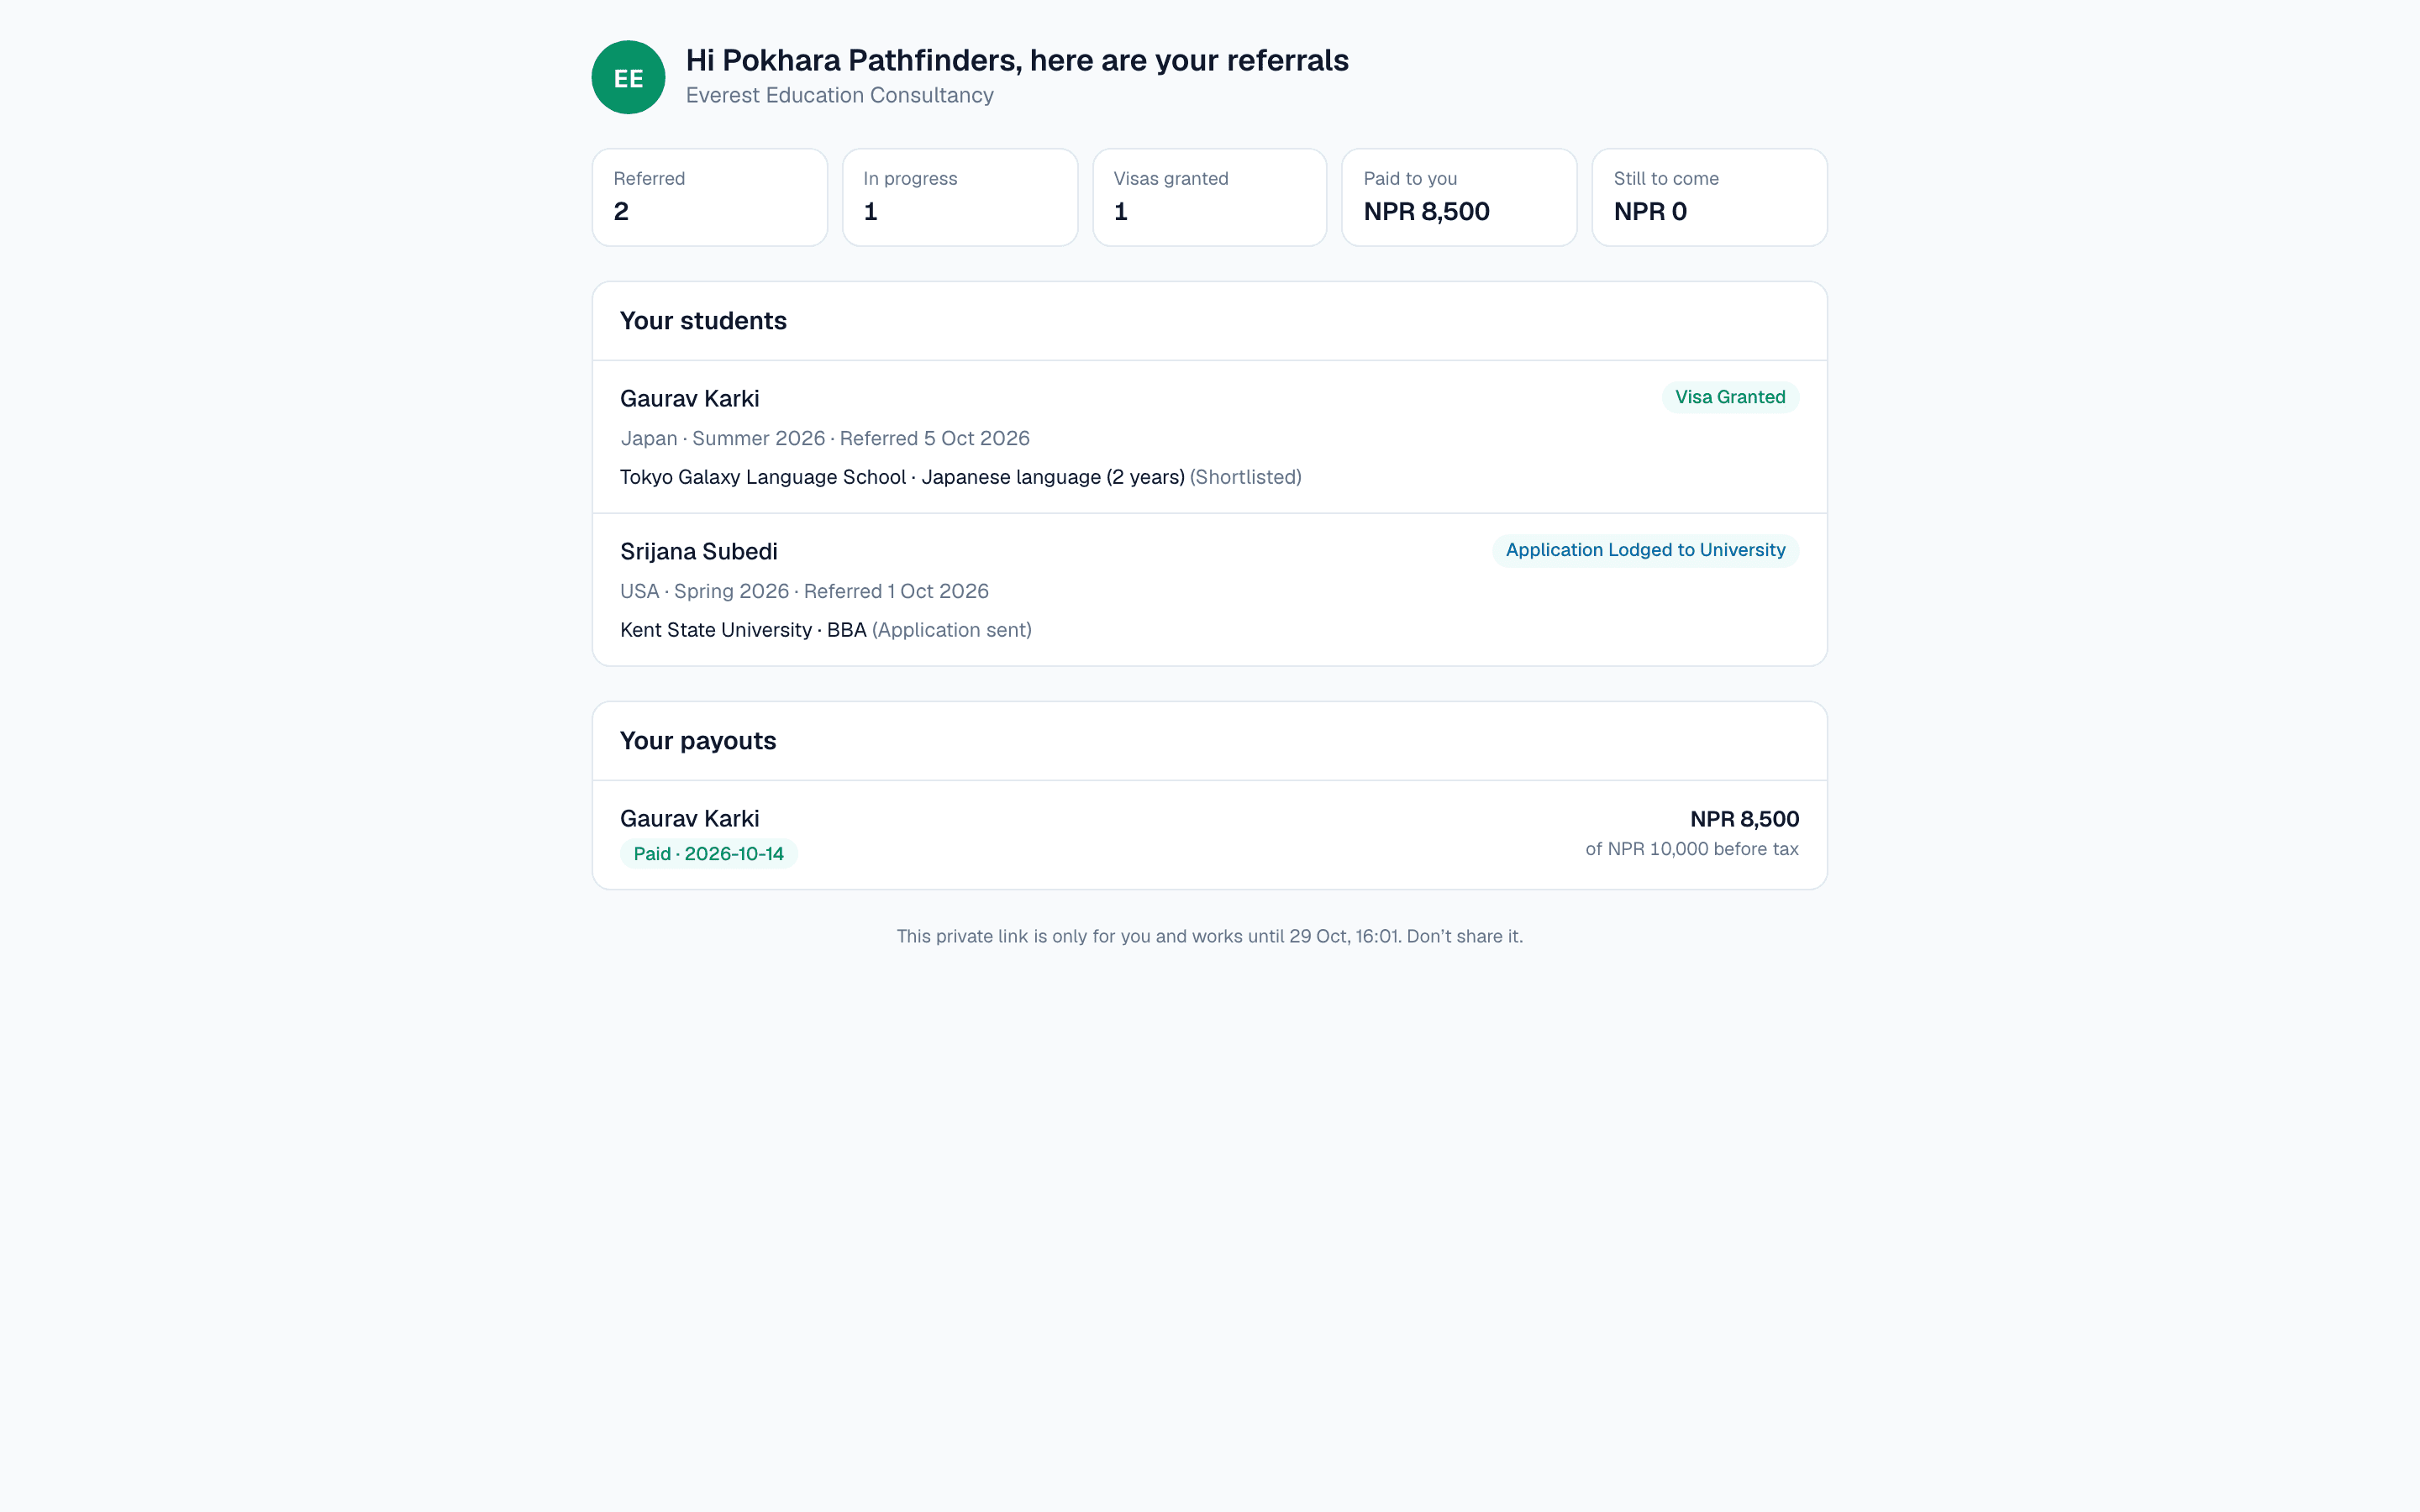Click the Paid 2026-10-14 badge
Screen dimensions: 2420x1512
709,854
